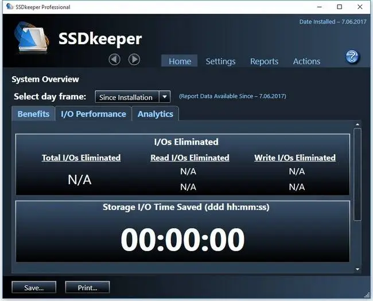This screenshot has height=301, width=373.
Task: Click the SSDkeeper logo image
Action: coord(32,37)
